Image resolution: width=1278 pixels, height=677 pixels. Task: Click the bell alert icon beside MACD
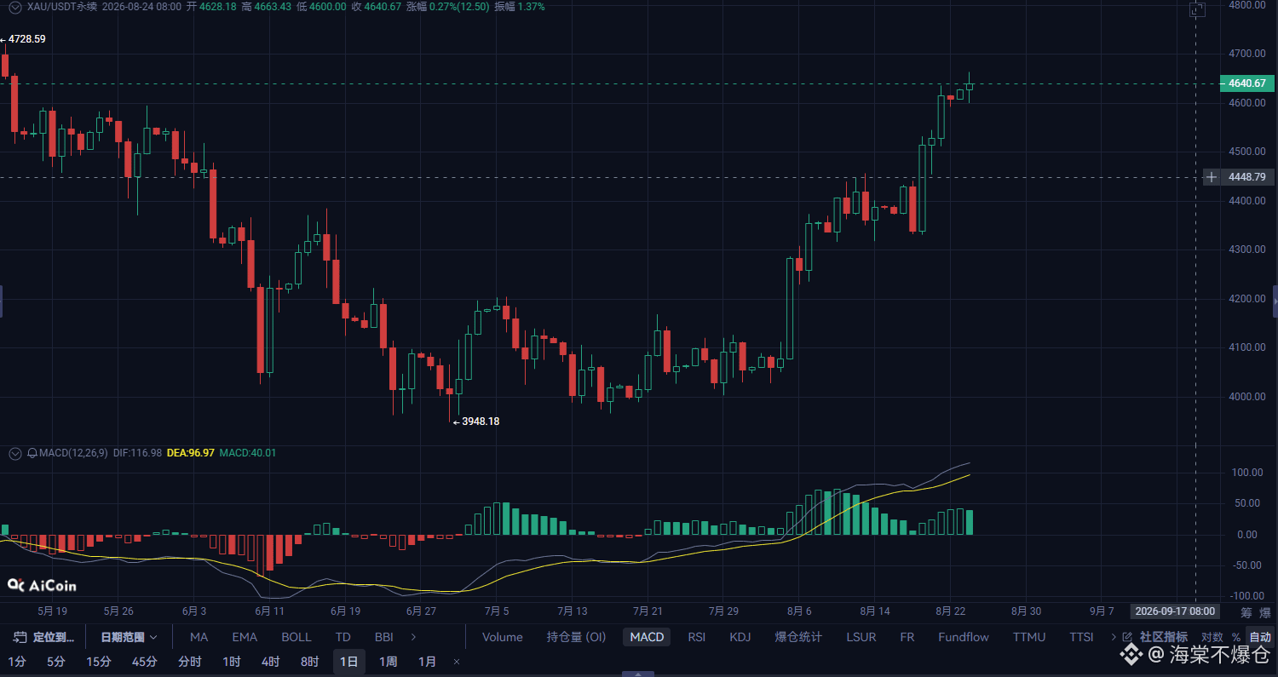tap(32, 453)
